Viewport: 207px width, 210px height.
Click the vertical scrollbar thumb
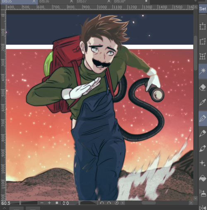point(195,53)
